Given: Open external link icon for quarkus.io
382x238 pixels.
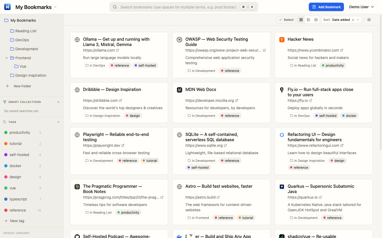Looking at the screenshot, I should [320, 197].
